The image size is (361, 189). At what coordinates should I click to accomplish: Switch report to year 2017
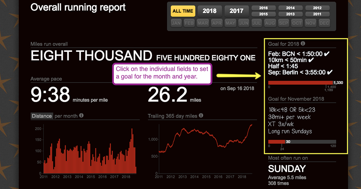pyautogui.click(x=236, y=11)
